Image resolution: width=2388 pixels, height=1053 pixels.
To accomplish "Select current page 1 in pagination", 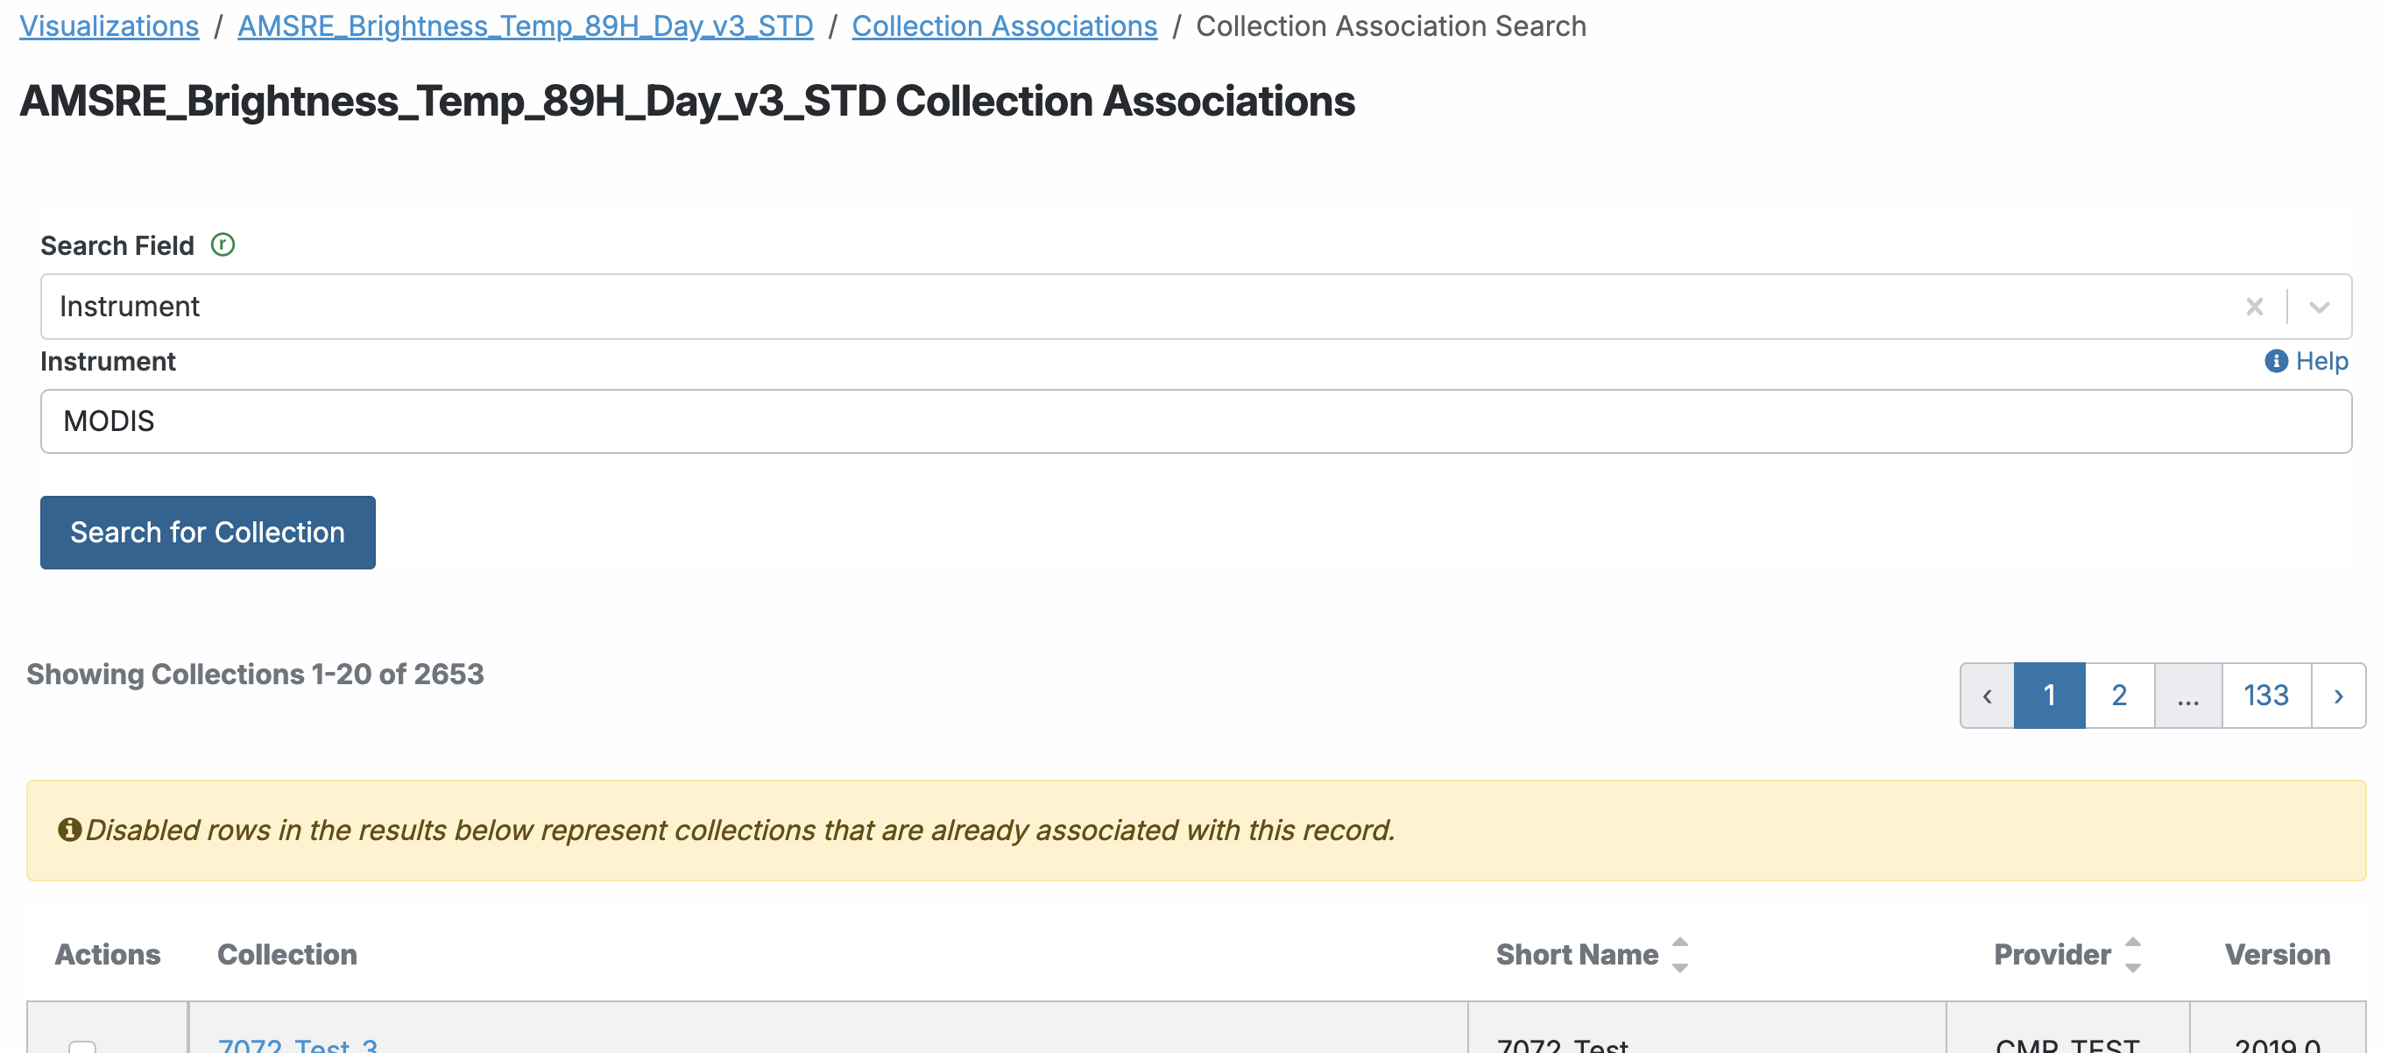I will pyautogui.click(x=2049, y=696).
